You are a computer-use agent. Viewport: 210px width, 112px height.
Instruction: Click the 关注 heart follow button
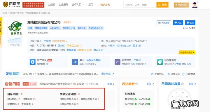pos(178,23)
